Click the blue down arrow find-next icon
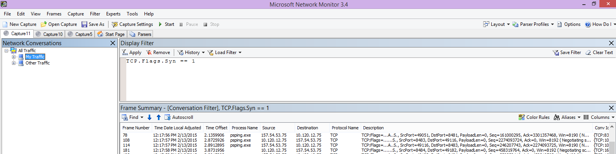The height and width of the screenshot is (154, 616). 149,117
